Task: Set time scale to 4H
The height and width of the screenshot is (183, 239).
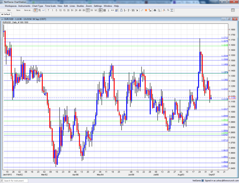Action: click(x=80, y=10)
